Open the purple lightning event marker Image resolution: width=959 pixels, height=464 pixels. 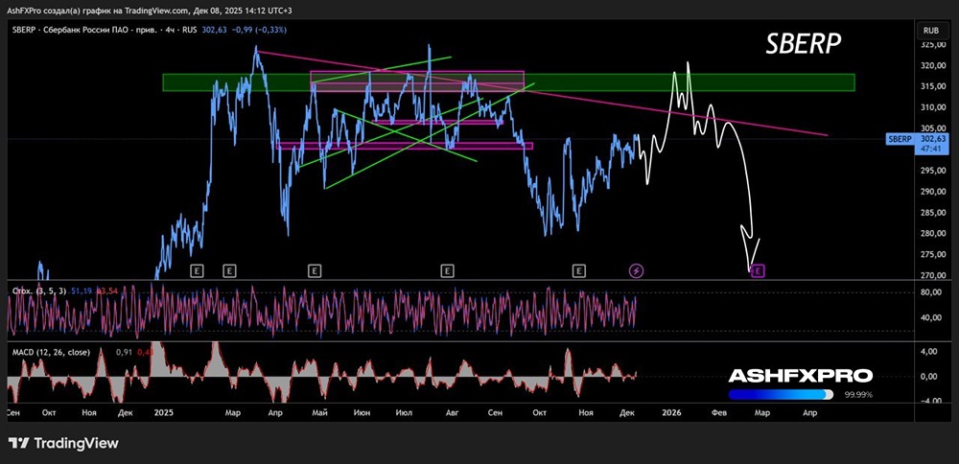pyautogui.click(x=637, y=269)
